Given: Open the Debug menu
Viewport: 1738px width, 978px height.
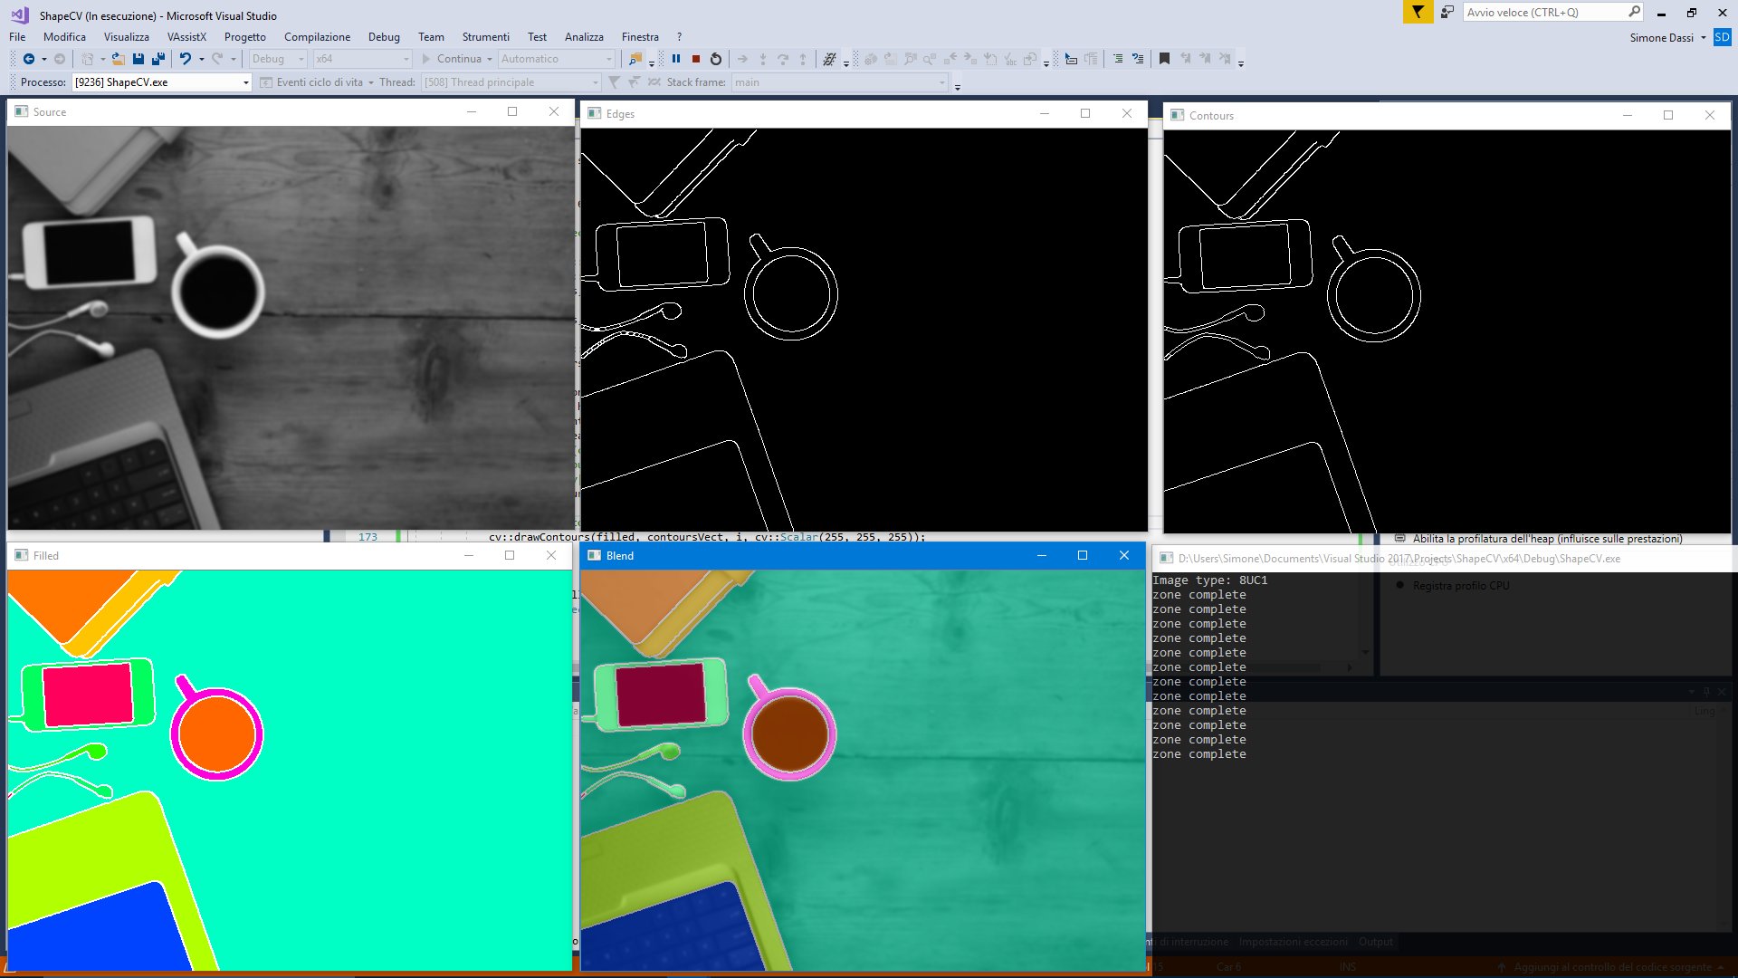Looking at the screenshot, I should click(x=384, y=37).
